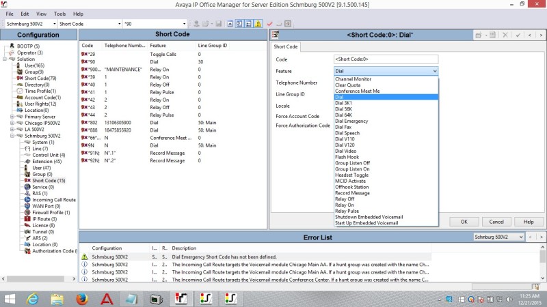This screenshot has height=307, width=547.
Task: Click the Windows Start button
Action: 10,299
